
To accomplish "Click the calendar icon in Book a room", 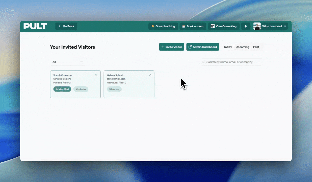I will point(184,26).
